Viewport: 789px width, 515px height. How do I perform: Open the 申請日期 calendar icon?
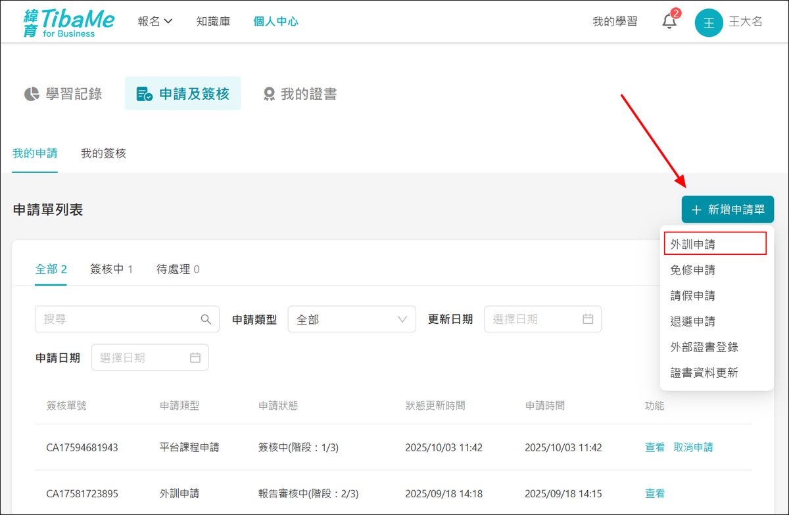[195, 358]
